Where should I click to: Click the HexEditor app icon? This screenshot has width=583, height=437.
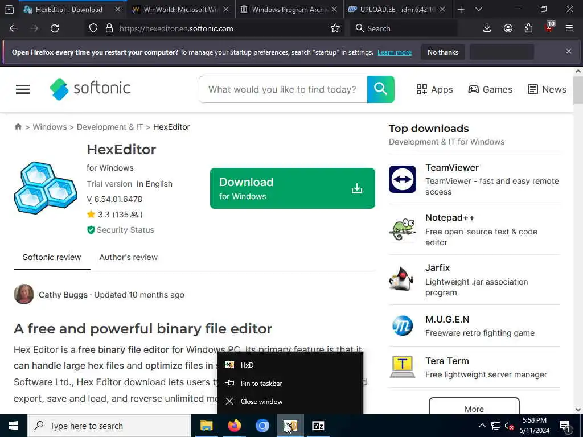click(46, 188)
